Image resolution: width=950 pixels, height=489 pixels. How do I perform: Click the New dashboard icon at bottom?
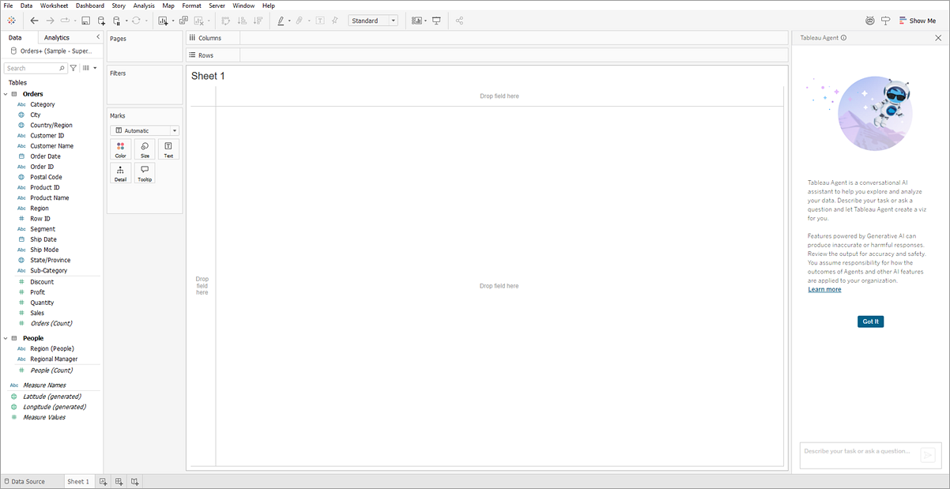(119, 481)
